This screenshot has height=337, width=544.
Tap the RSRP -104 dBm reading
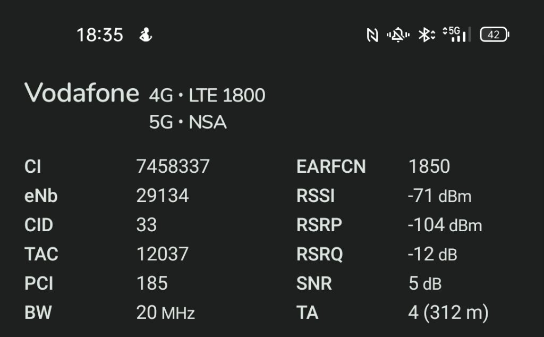[x=445, y=225]
